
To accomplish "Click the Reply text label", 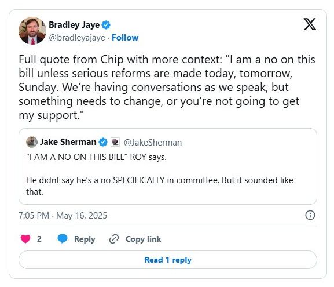I will pyautogui.click(x=85, y=239).
